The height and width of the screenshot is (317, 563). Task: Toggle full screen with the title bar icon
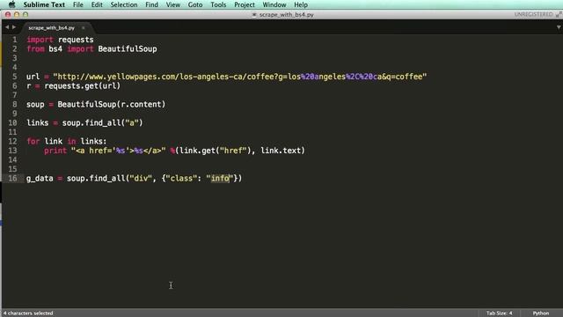pos(559,14)
